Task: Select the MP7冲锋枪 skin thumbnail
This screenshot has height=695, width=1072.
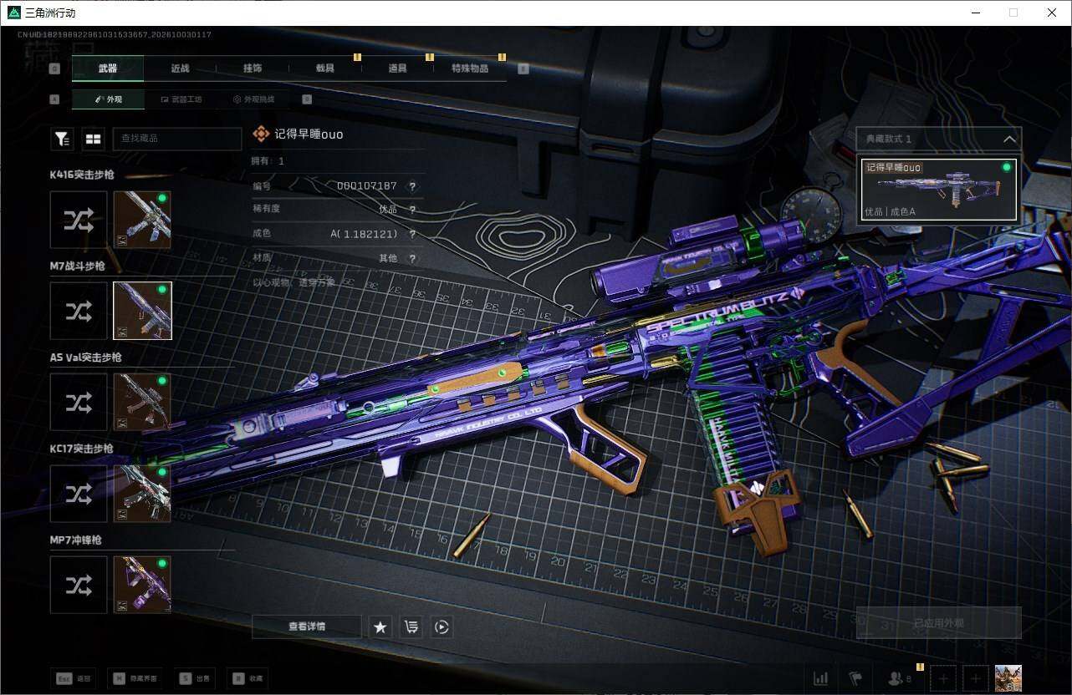Action: tap(142, 585)
